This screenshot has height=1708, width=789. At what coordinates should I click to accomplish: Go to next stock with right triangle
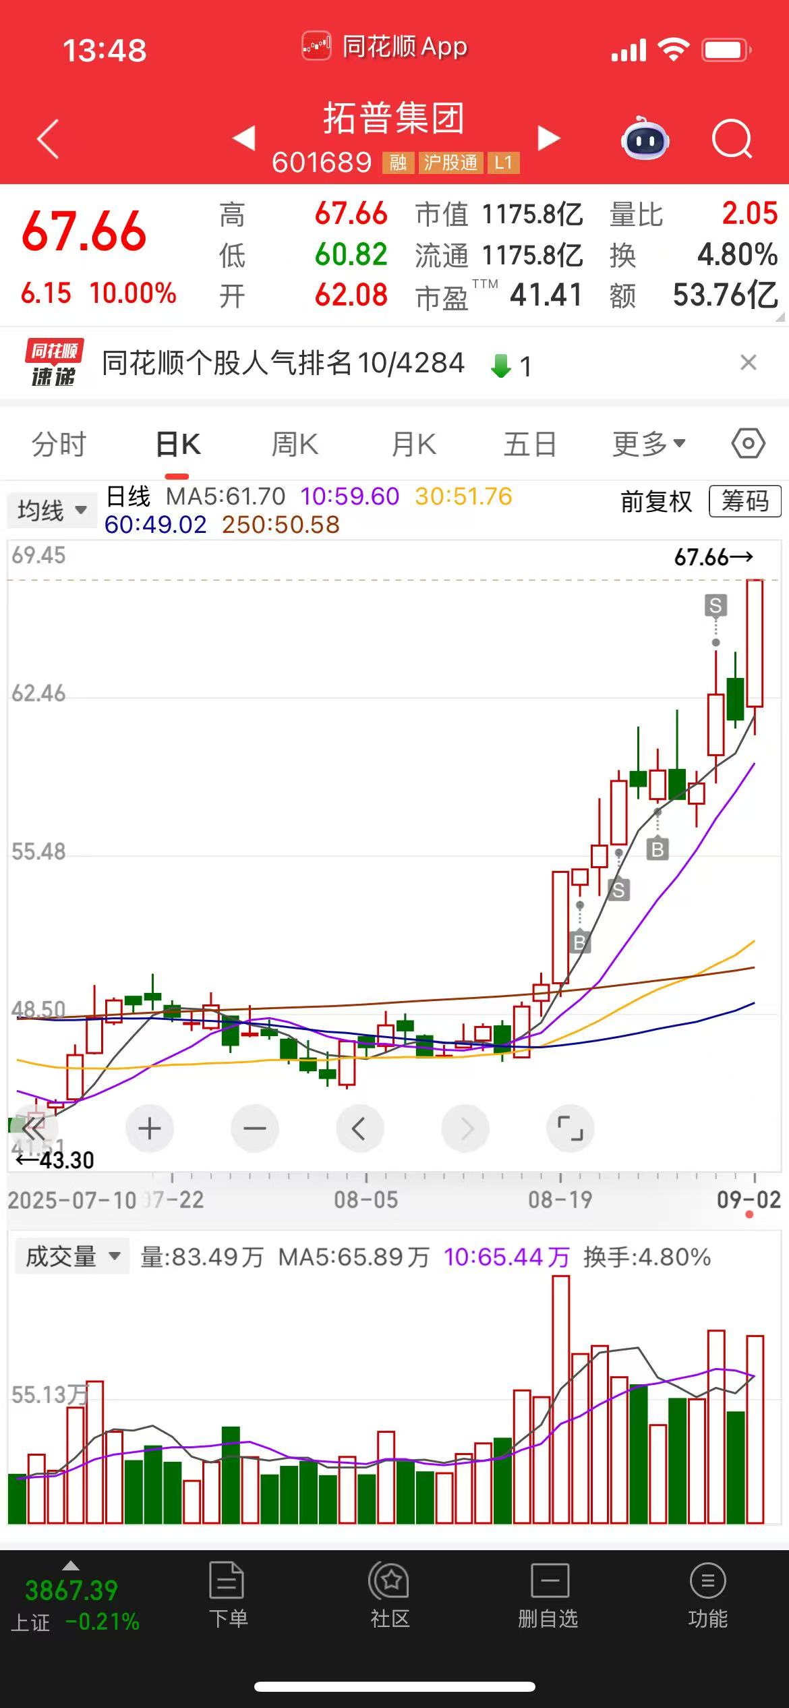pos(549,138)
